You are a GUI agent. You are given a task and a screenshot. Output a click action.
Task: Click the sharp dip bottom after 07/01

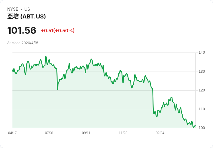58,89
